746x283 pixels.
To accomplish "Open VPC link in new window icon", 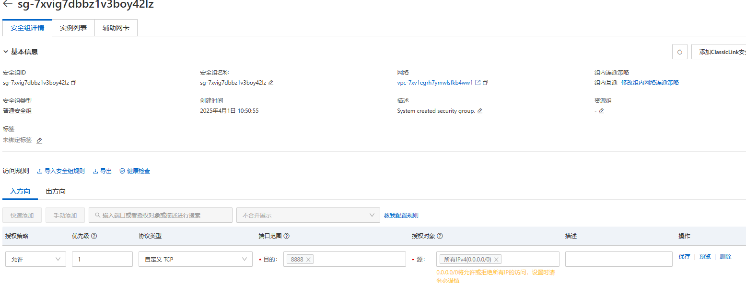I will 478,82.
